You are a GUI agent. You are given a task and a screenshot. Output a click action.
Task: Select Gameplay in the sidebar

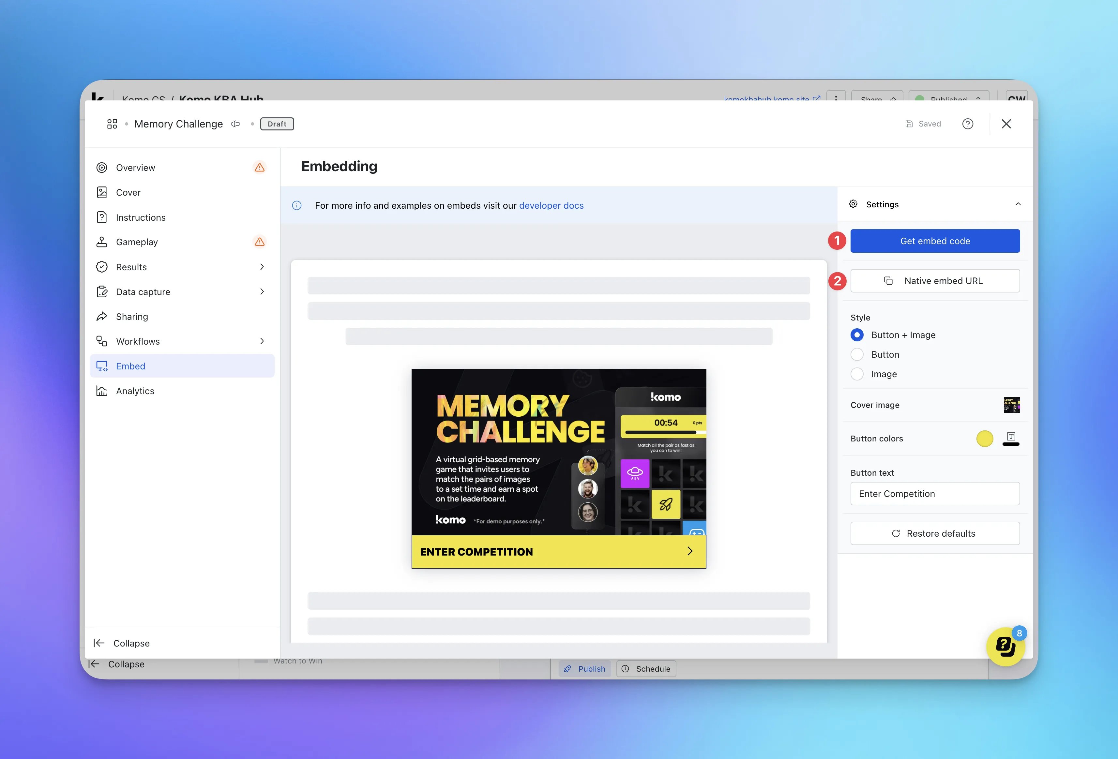pos(182,242)
